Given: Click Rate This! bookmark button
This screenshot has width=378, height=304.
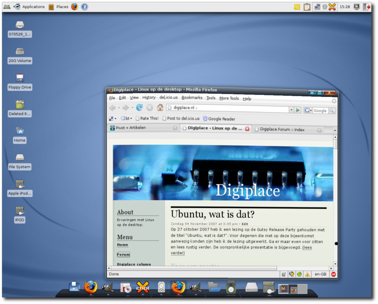Looking at the screenshot, I should point(147,118).
